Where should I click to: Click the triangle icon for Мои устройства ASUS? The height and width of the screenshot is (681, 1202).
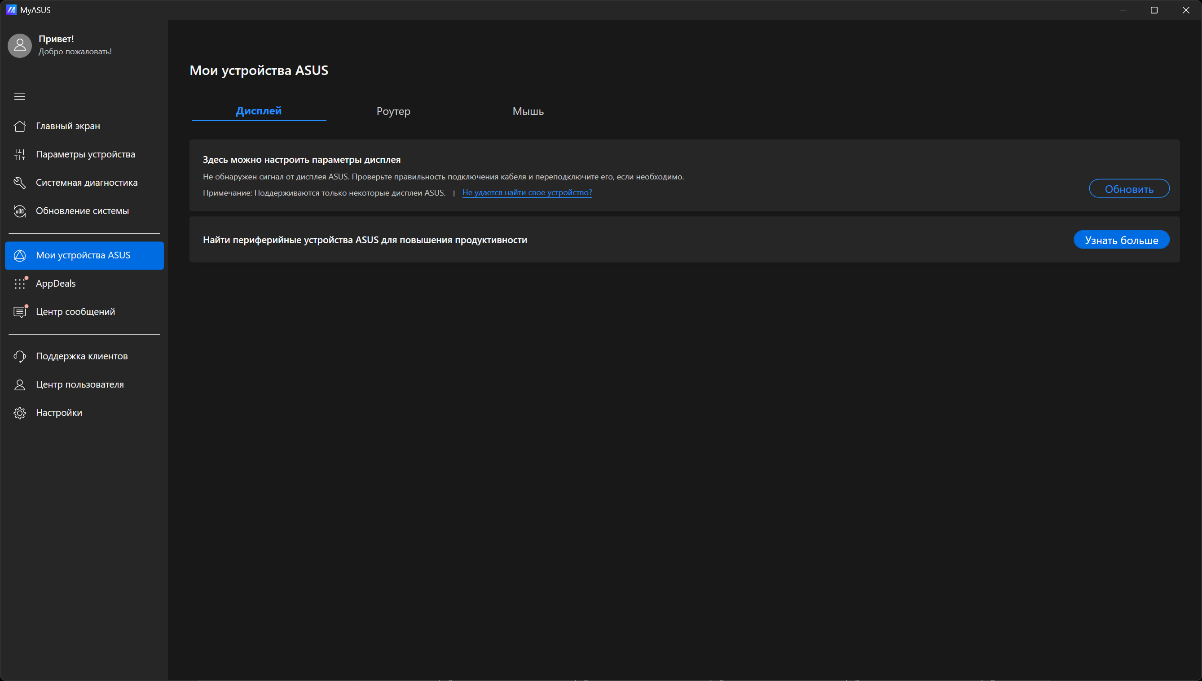pyautogui.click(x=20, y=255)
